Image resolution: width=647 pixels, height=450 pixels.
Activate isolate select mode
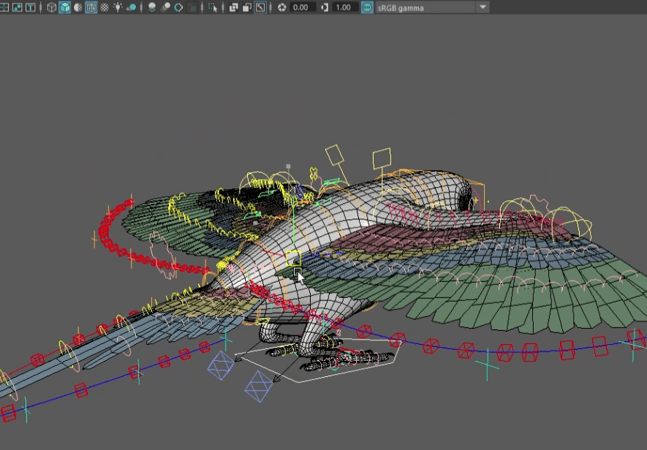[x=213, y=7]
